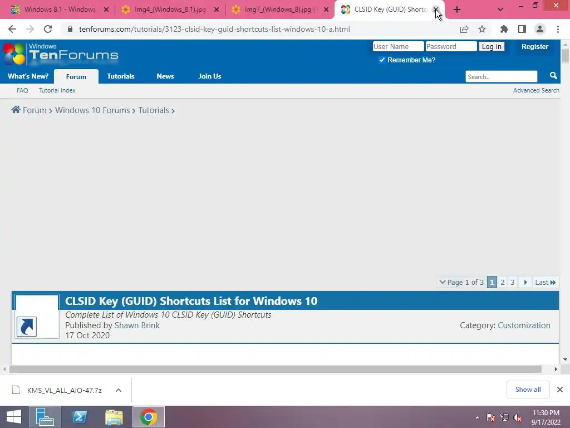570x428 pixels.
Task: Click the search magnifier icon
Action: point(553,76)
